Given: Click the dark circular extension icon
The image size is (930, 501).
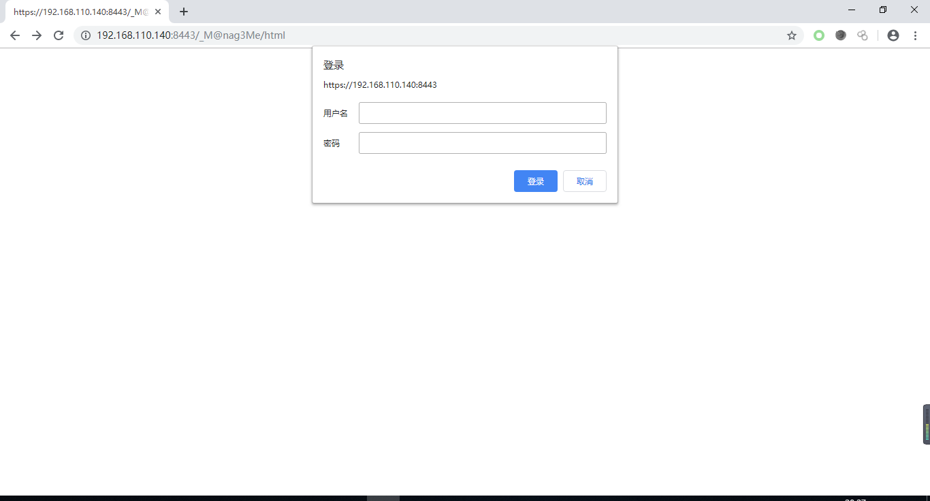Looking at the screenshot, I should 840,35.
